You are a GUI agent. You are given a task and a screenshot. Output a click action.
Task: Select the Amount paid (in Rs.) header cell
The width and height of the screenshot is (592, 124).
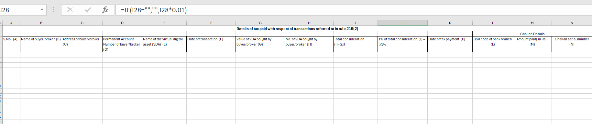pos(532,44)
